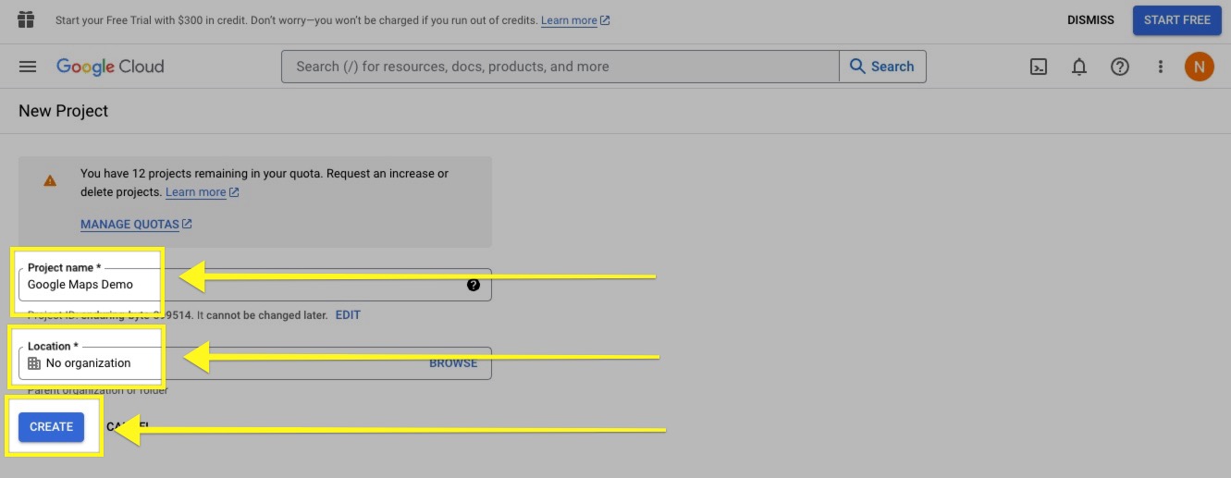Open the help question mark menu
Screen dimensions: 1231x478
[x=1119, y=67]
